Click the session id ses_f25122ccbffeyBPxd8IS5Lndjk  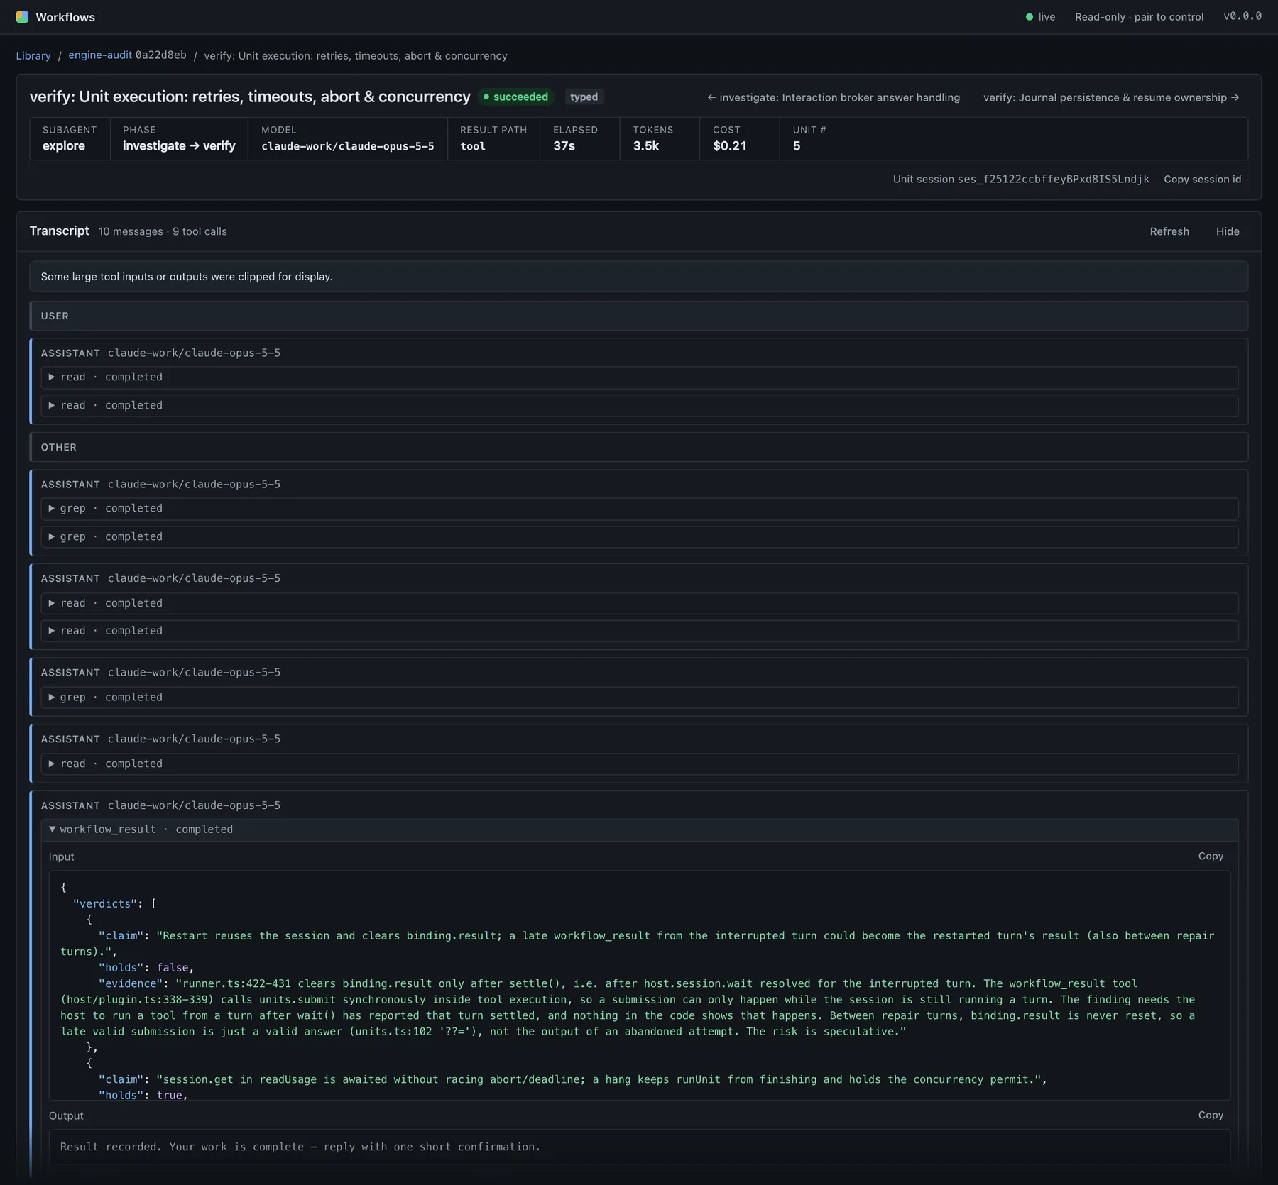[x=1053, y=179]
